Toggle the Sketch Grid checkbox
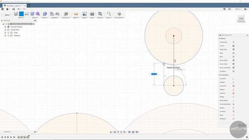Image resolution: width=249 pixels, height=140 pixels. tap(233, 49)
